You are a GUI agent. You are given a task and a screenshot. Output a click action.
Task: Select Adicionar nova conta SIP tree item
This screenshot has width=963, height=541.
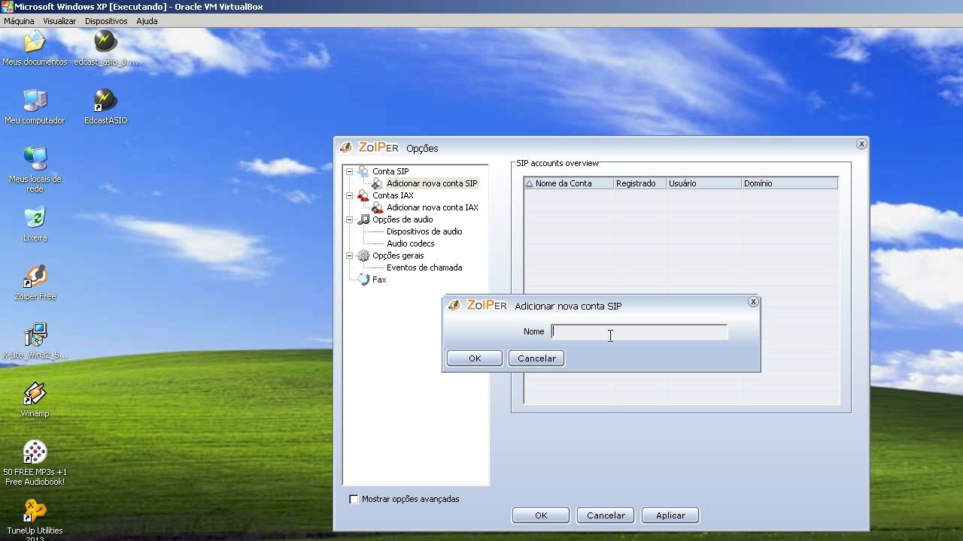[432, 183]
